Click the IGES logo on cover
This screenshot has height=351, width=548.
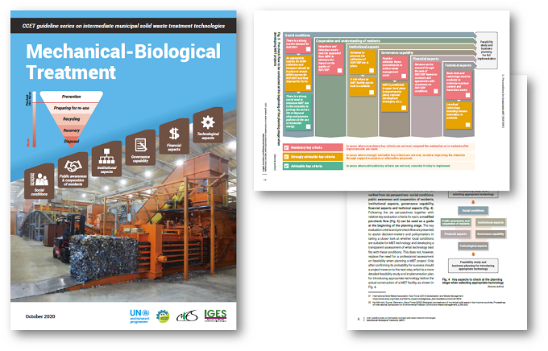[211, 316]
